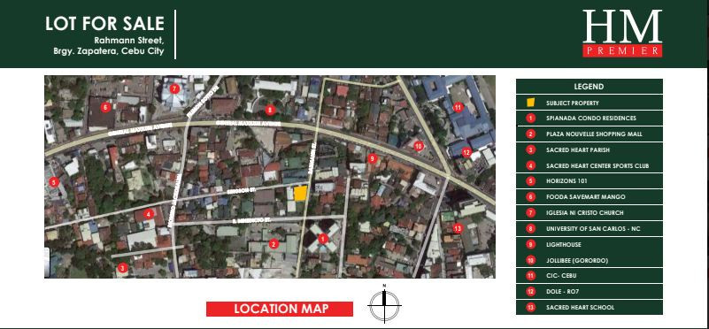Viewport: 709px width, 329px height.
Task: Select map marker 2 on the aerial map
Action: point(273,244)
